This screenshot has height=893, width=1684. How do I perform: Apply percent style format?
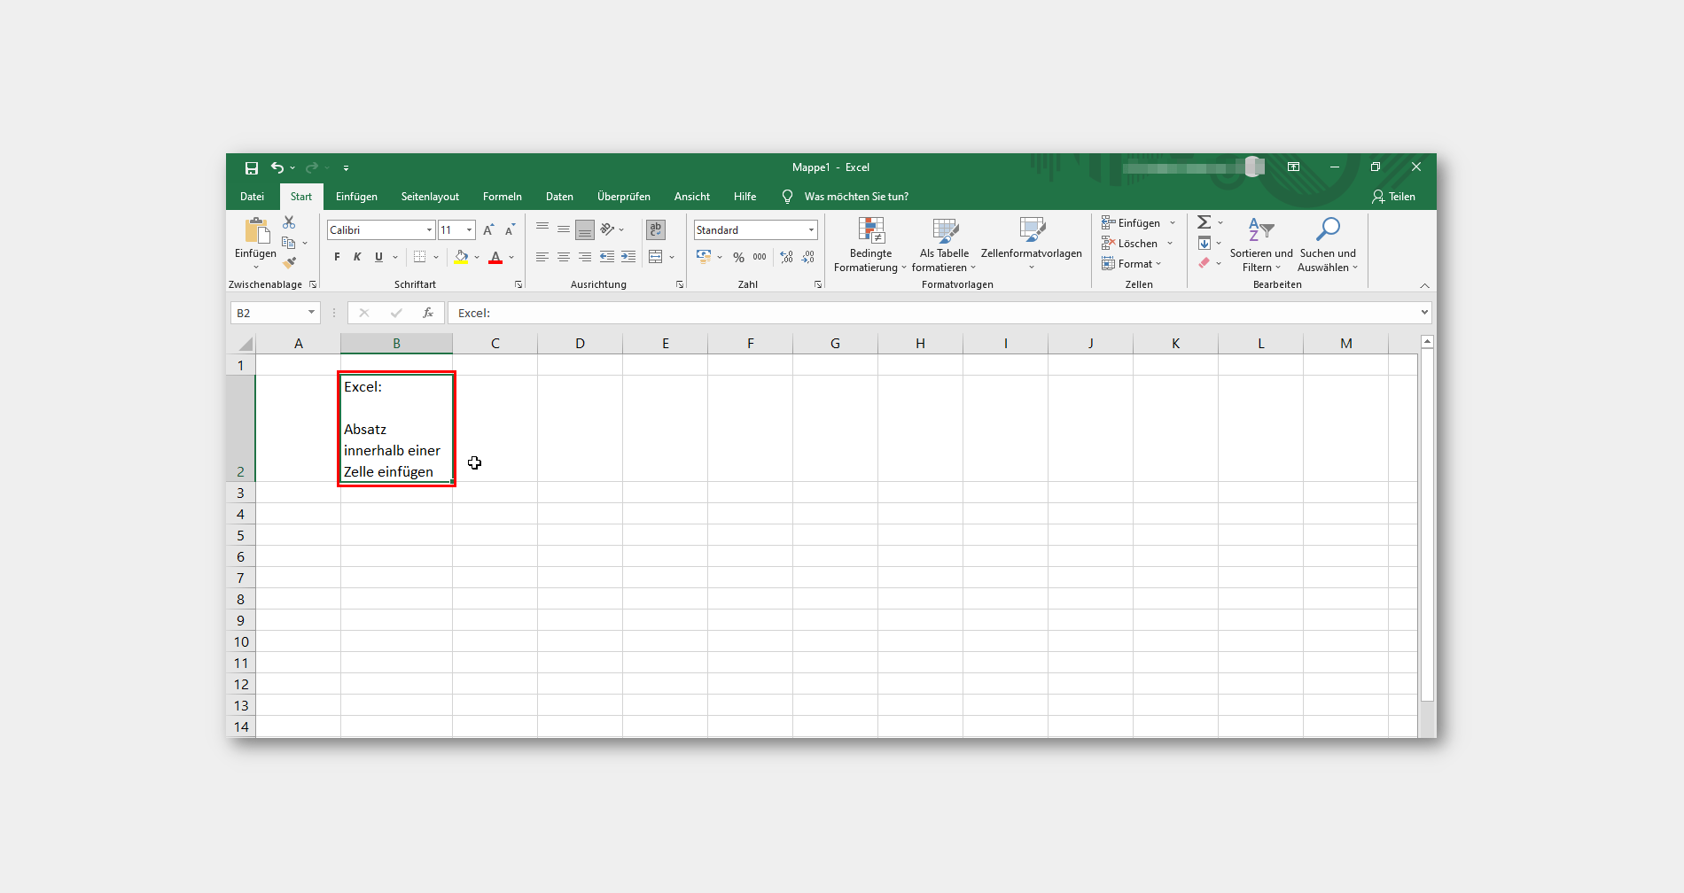click(x=738, y=257)
